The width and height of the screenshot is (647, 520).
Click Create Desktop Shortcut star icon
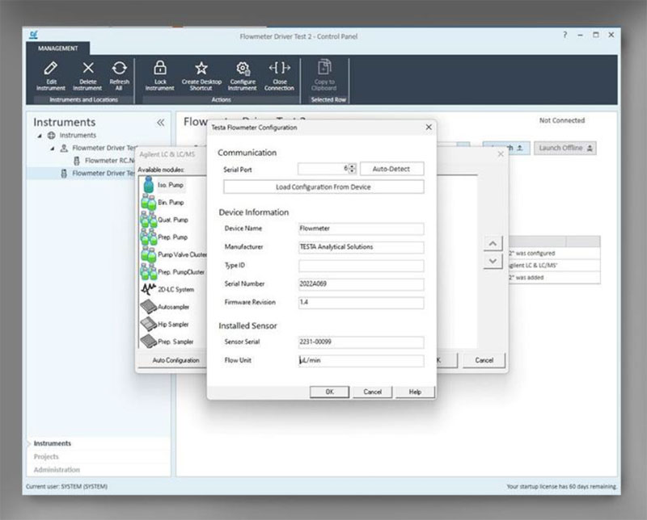point(201,68)
